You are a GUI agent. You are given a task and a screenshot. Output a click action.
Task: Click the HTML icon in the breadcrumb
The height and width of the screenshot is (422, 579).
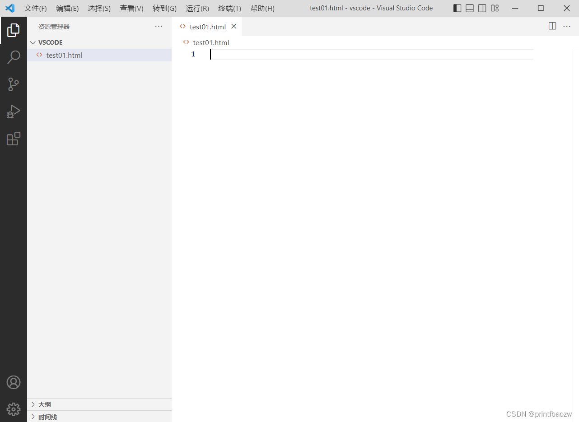point(186,42)
